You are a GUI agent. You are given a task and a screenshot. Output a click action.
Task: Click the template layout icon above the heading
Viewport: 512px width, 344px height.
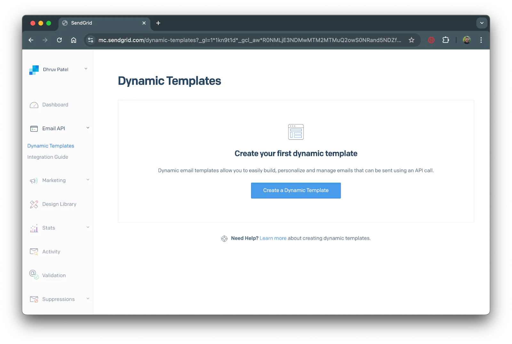pos(296,132)
